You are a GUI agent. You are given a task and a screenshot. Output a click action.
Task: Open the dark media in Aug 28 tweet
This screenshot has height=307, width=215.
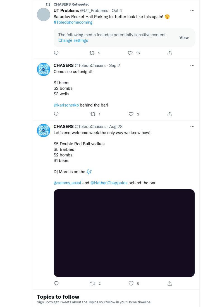[124, 233]
